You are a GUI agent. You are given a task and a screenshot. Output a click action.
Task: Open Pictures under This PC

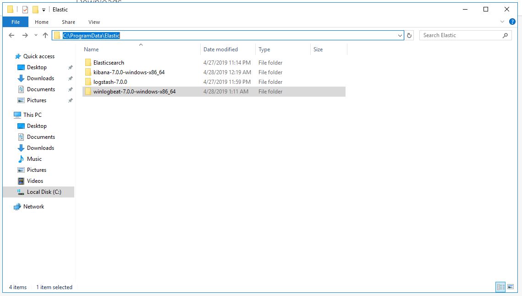pyautogui.click(x=37, y=170)
